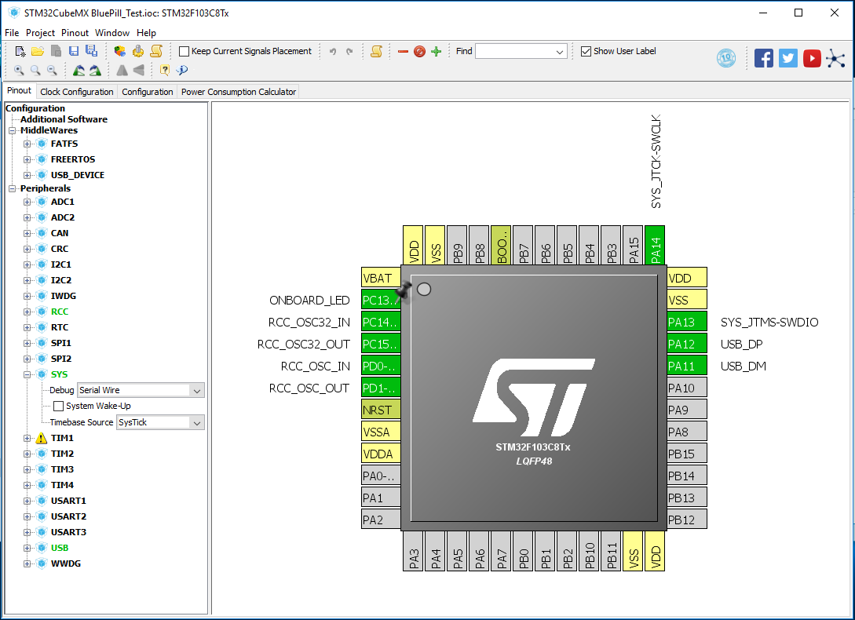The image size is (855, 620).
Task: Click the cube icon beside FREERTOS
Action: click(42, 159)
